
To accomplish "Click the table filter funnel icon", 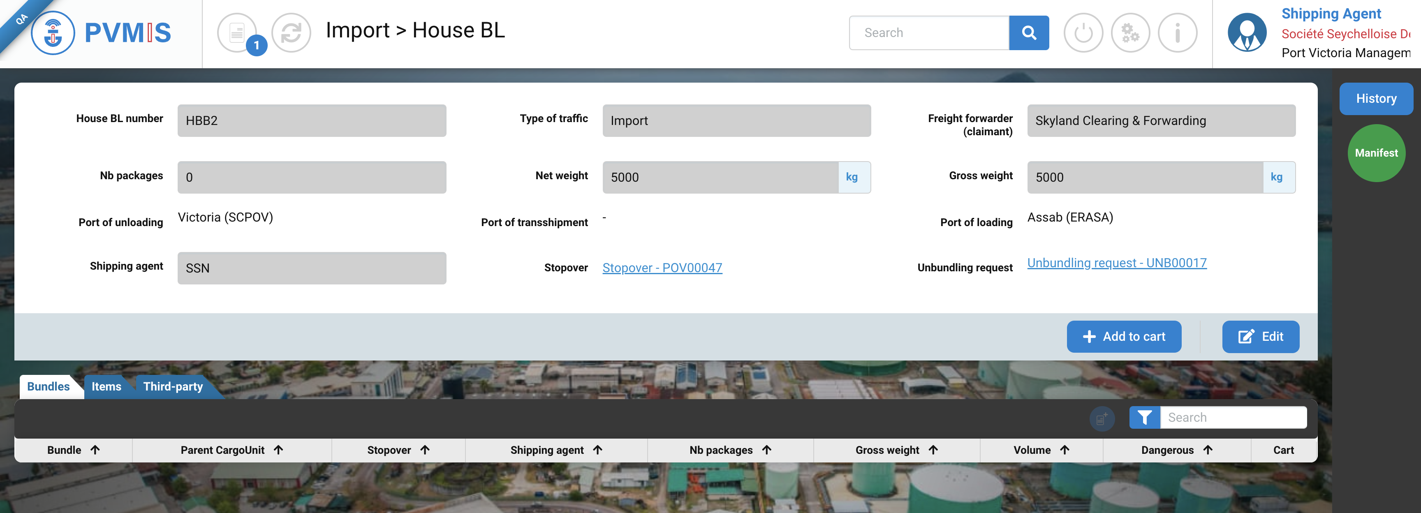I will (x=1144, y=418).
